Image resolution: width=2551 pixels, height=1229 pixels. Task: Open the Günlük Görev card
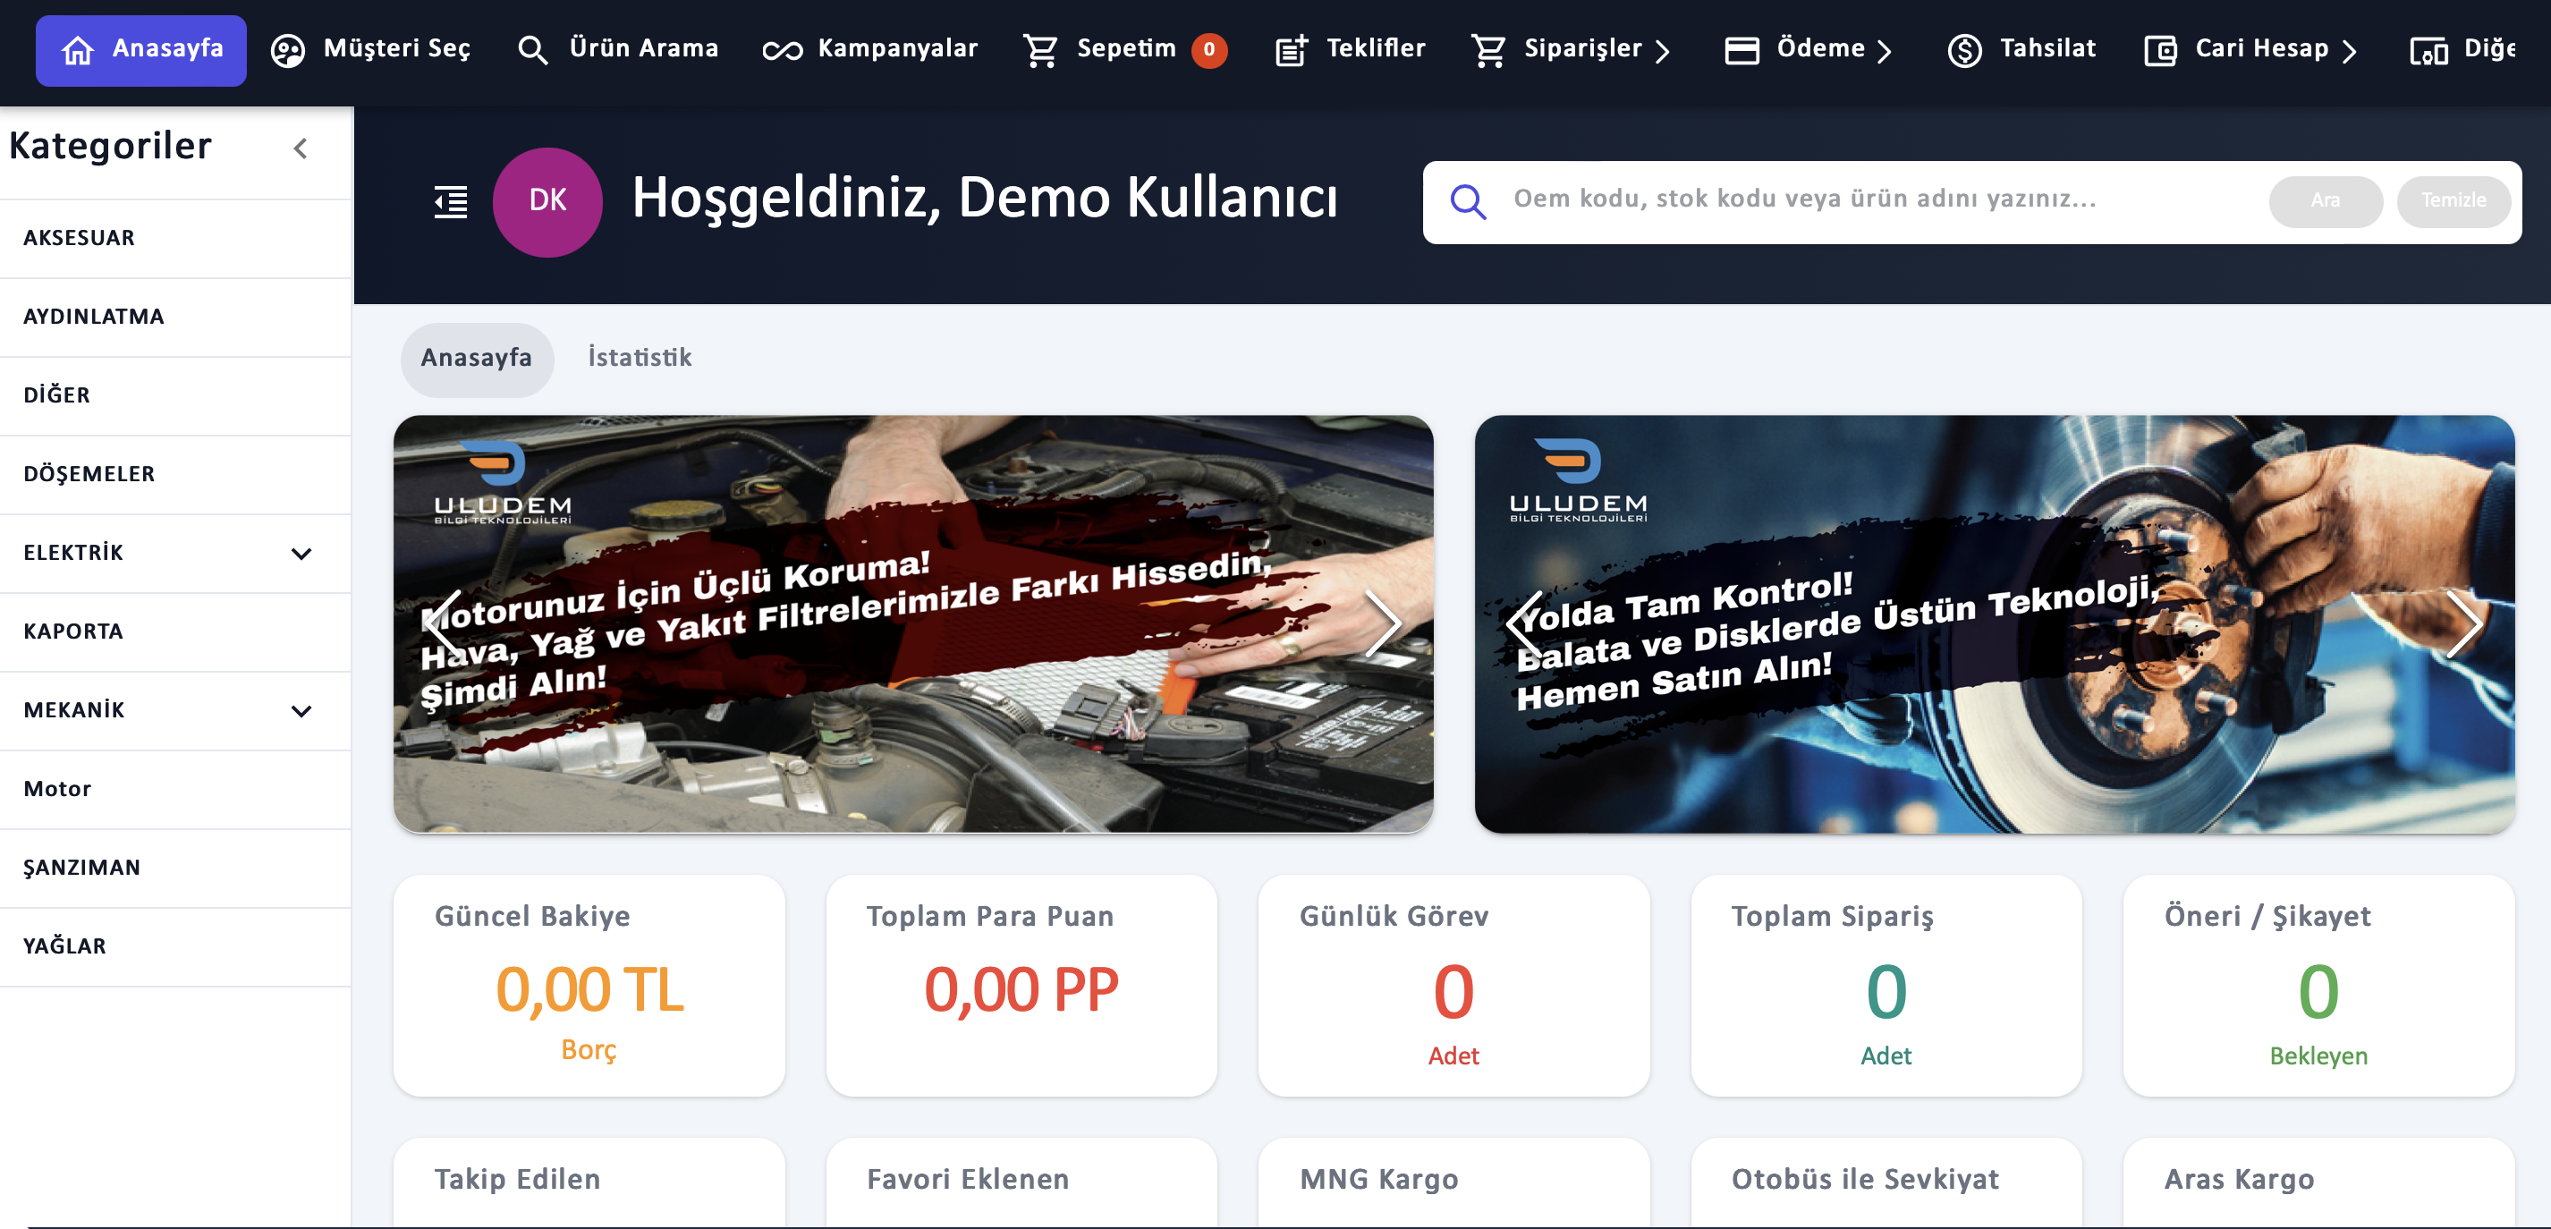[x=1453, y=986]
